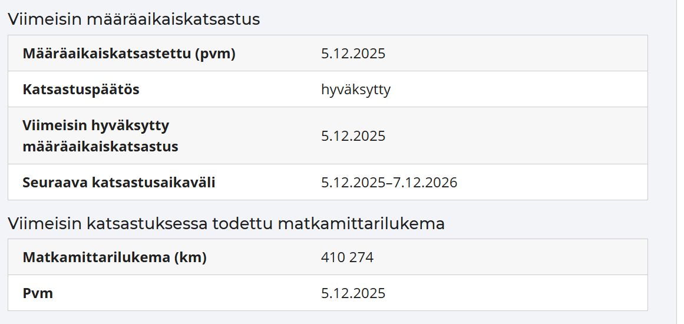Click the interval start date in Seuraava katsastusaikaväli
The width and height of the screenshot is (684, 324).
(x=353, y=182)
